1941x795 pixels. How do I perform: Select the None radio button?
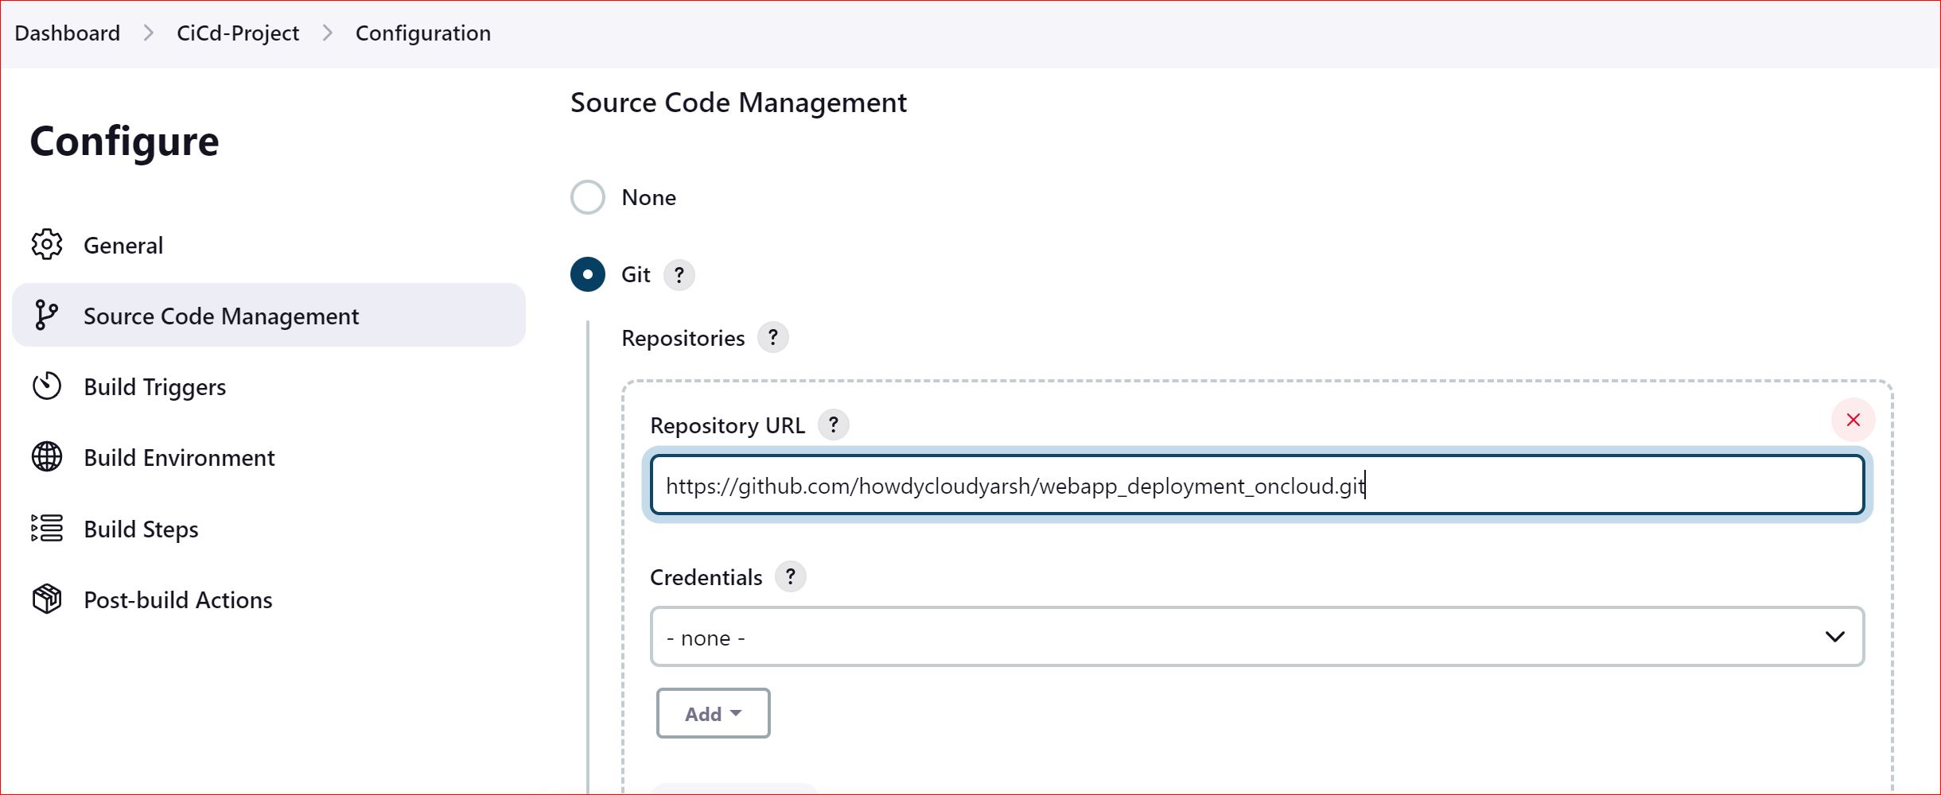point(587,196)
